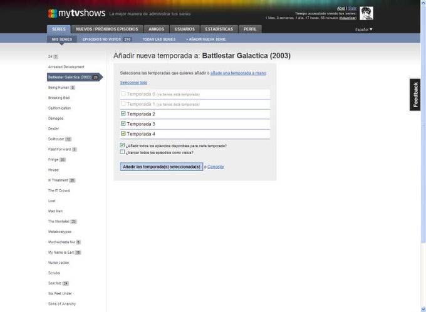Select Lost in series list

(x=51, y=201)
